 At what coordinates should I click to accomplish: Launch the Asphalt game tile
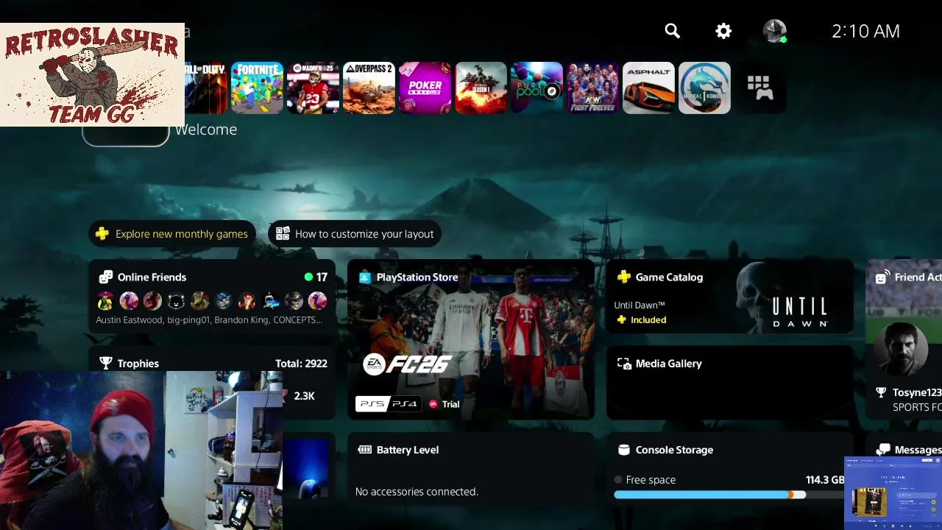(648, 88)
